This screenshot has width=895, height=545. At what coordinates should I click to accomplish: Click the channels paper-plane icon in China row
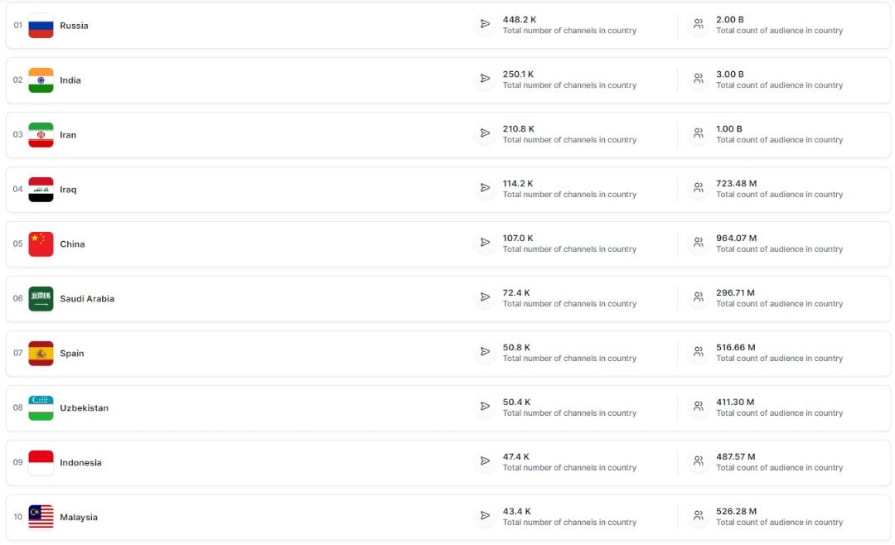click(x=485, y=243)
